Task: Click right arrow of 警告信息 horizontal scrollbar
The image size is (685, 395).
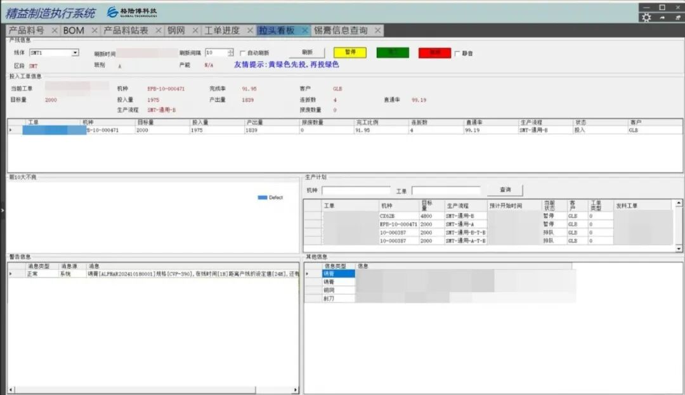Action: [x=296, y=389]
